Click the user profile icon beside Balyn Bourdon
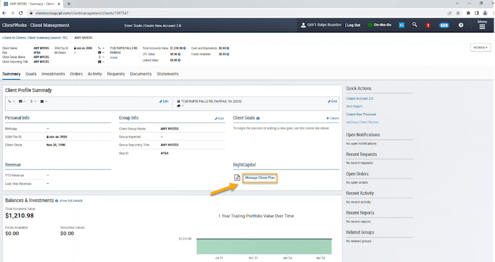This screenshot has height=262, width=495. coord(303,25)
